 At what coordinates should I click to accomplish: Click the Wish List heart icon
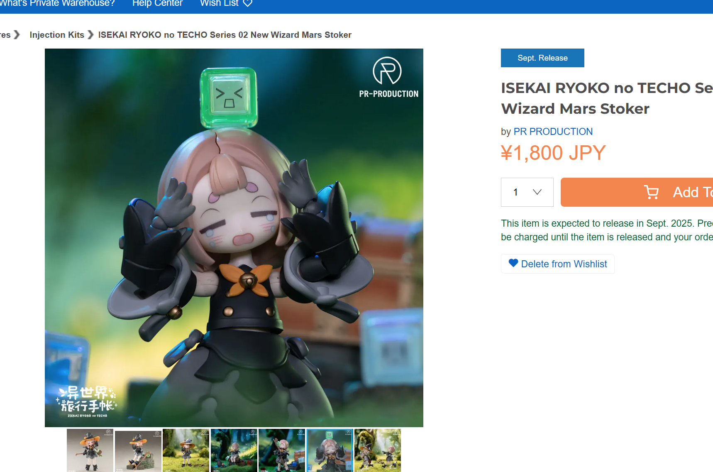[247, 3]
